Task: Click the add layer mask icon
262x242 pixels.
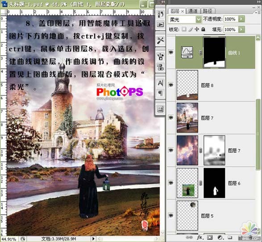Action: click(210, 238)
